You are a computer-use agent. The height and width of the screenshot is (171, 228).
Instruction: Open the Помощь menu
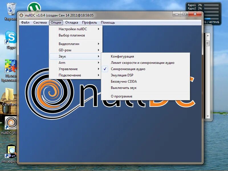108,23
